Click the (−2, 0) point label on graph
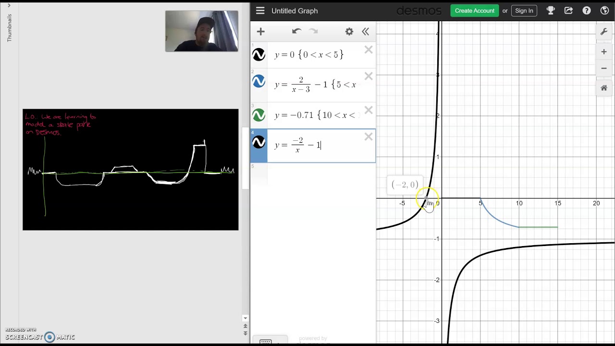The image size is (615, 346). coord(405,185)
